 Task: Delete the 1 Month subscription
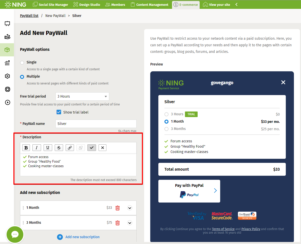[x=118, y=208]
